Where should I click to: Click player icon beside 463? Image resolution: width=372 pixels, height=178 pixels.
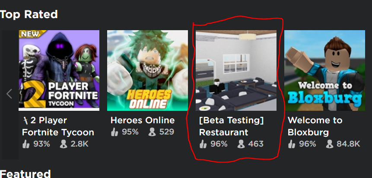241,144
